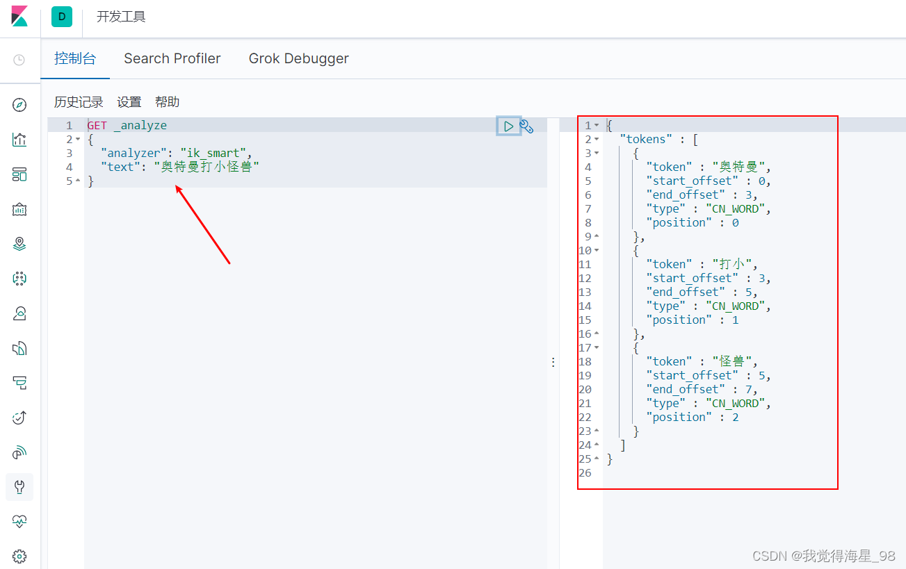Click "start_offset" : 5 line

(709, 376)
